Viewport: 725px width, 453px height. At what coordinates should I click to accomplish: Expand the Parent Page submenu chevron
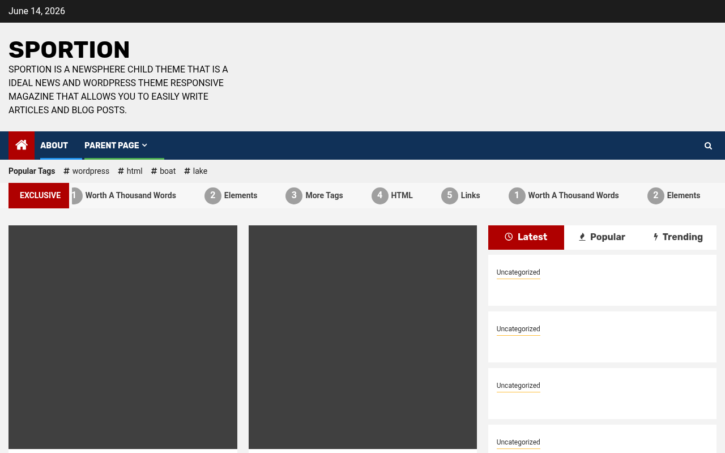[144, 146]
